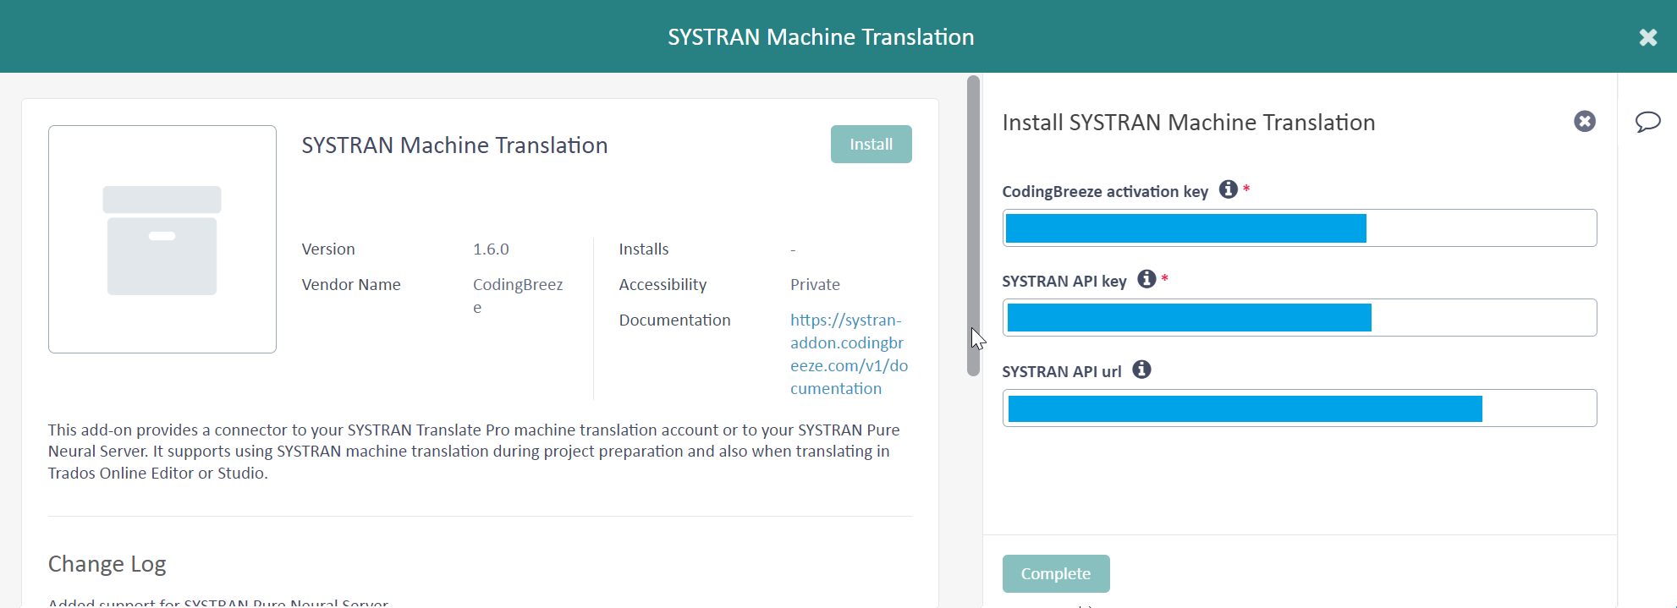Image resolution: width=1677 pixels, height=608 pixels.
Task: Click the add-on details scrollbar
Action: click(973, 226)
